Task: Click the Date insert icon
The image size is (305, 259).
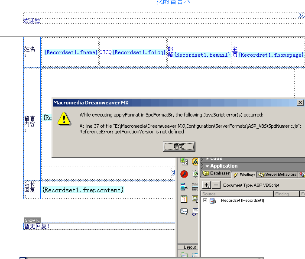Action: click(184, 199)
